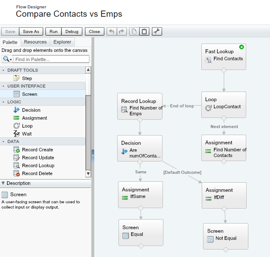Select the Loop element in palette
Image resolution: width=270 pixels, height=257 pixels.
coord(27,126)
